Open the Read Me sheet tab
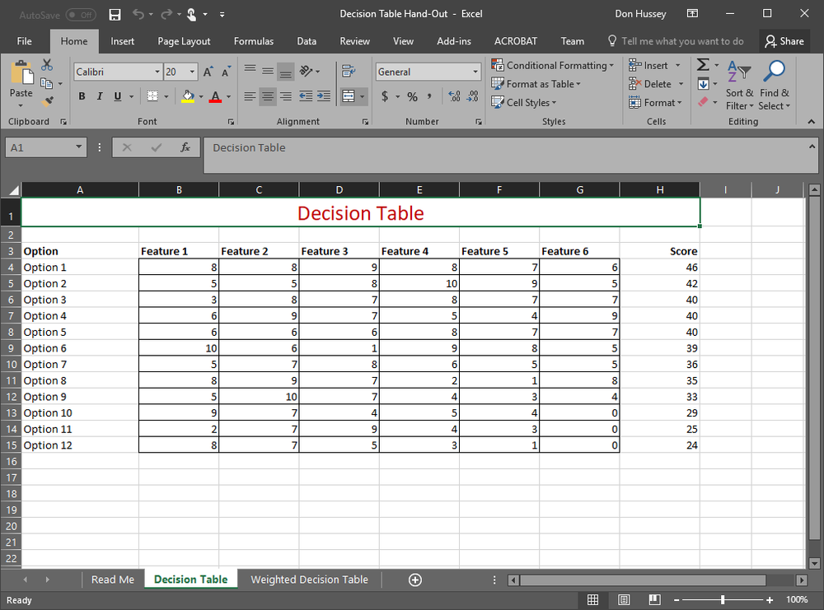 [x=112, y=580]
